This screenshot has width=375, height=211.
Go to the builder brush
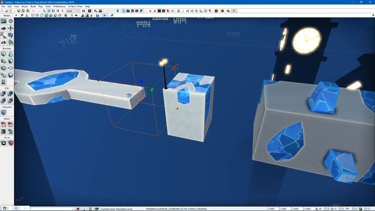[11, 143]
